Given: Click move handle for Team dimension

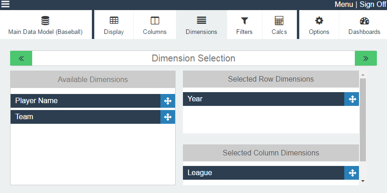Looking at the screenshot, I should 168,117.
